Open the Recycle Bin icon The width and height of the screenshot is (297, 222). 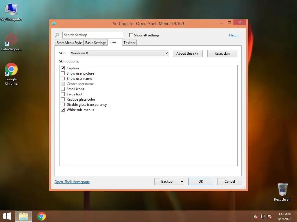pyautogui.click(x=282, y=192)
